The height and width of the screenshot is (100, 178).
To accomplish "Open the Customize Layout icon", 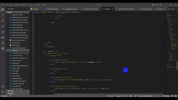I will click(x=160, y=5).
